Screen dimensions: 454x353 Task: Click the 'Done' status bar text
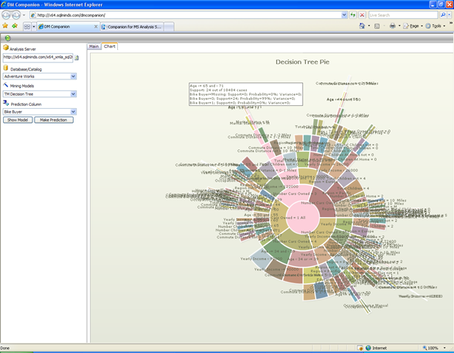click(5, 348)
